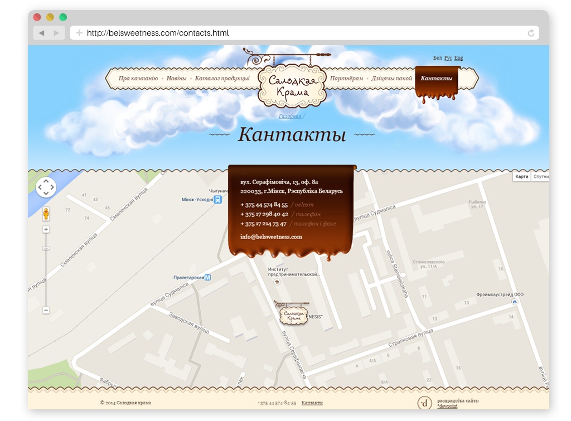
Task: Zoom out the map with minus button
Action: click(x=46, y=310)
